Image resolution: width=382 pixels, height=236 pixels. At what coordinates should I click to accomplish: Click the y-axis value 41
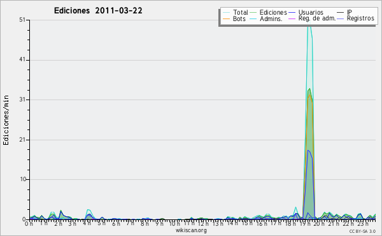coord(22,60)
